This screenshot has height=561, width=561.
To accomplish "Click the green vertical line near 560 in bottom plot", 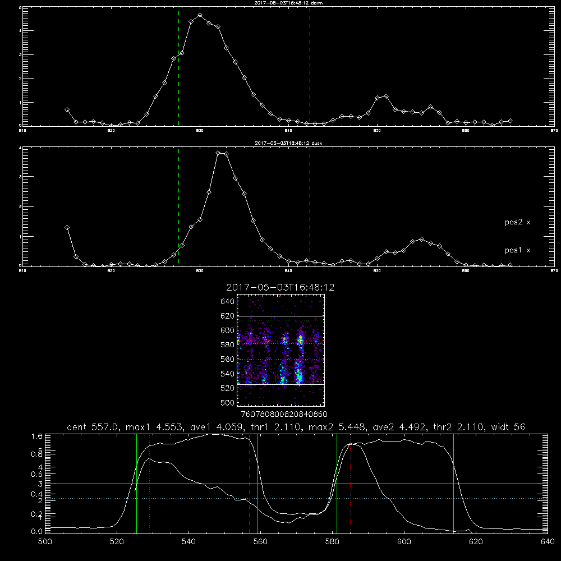I will pyautogui.click(x=257, y=484).
